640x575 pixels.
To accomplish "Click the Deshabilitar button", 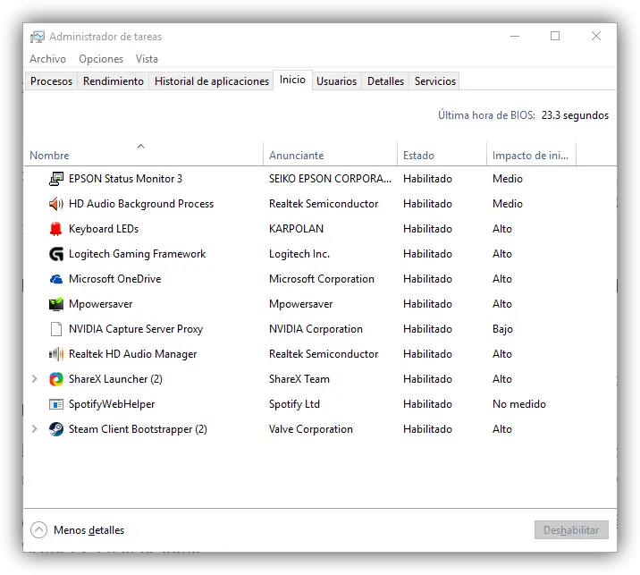I will coord(571,530).
